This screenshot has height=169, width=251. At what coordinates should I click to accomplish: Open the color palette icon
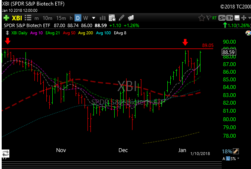point(248,33)
